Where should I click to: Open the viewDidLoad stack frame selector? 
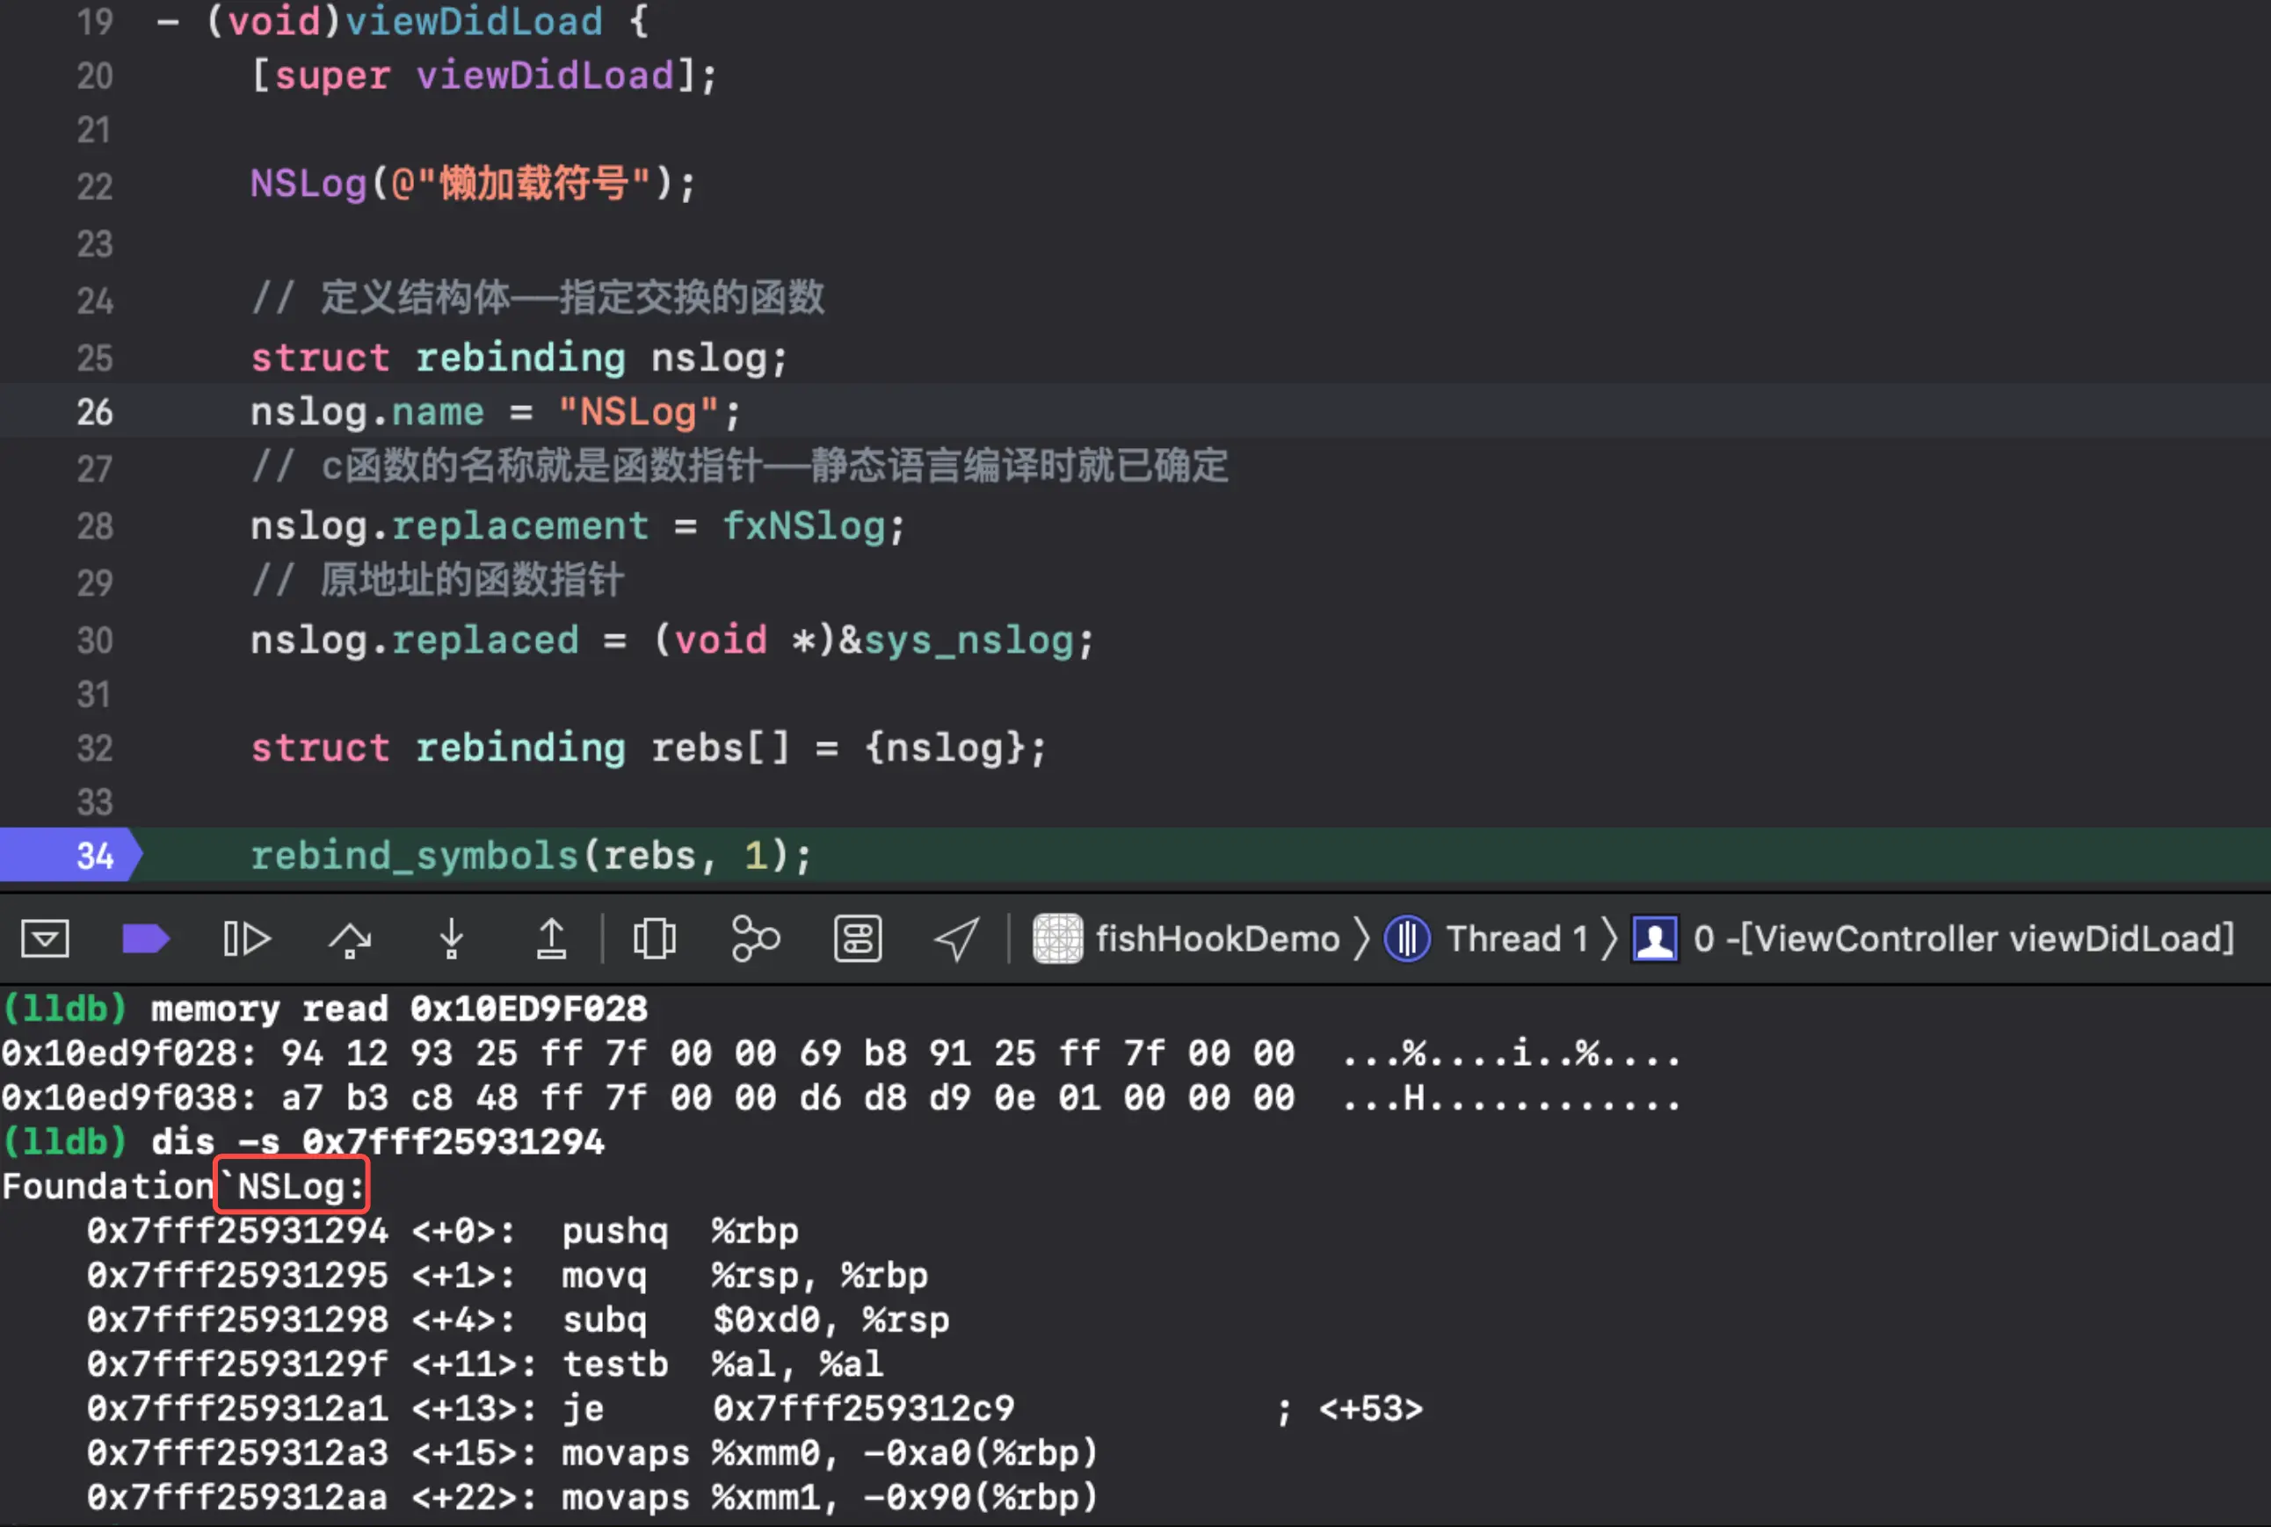coord(1963,939)
